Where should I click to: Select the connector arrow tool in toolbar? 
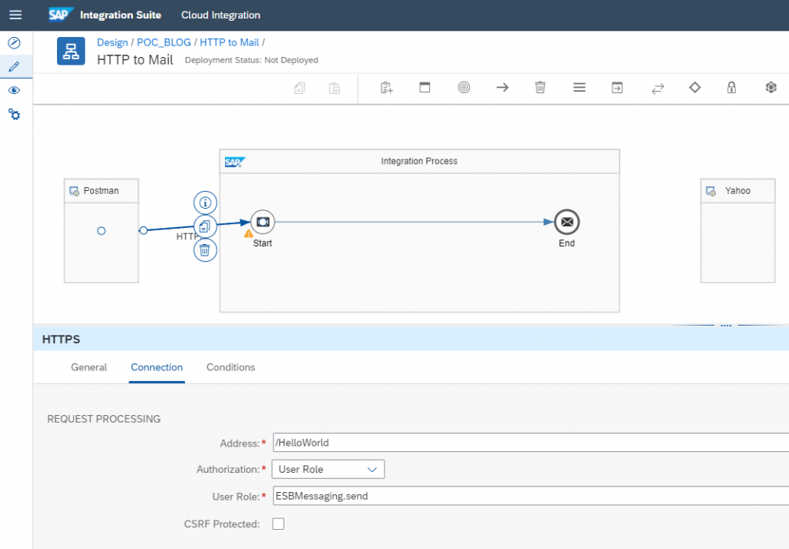click(x=502, y=88)
